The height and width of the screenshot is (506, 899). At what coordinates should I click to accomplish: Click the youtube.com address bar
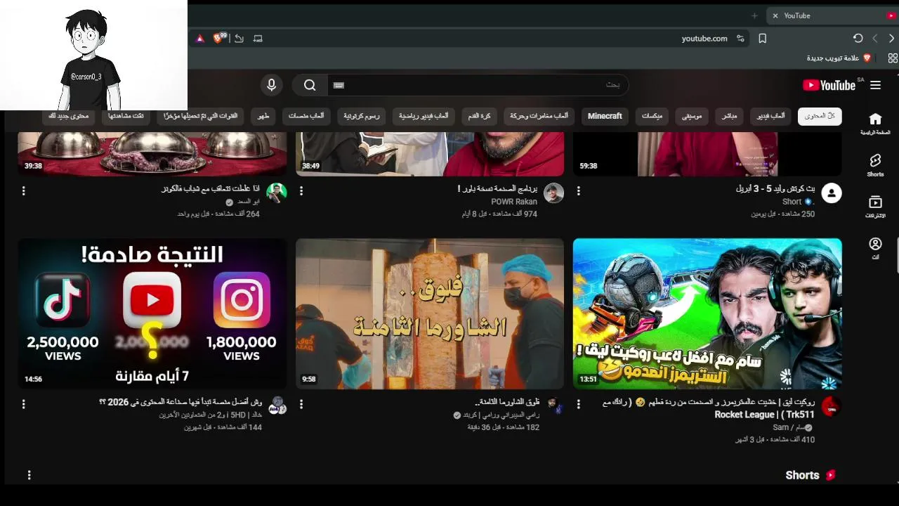tap(704, 39)
